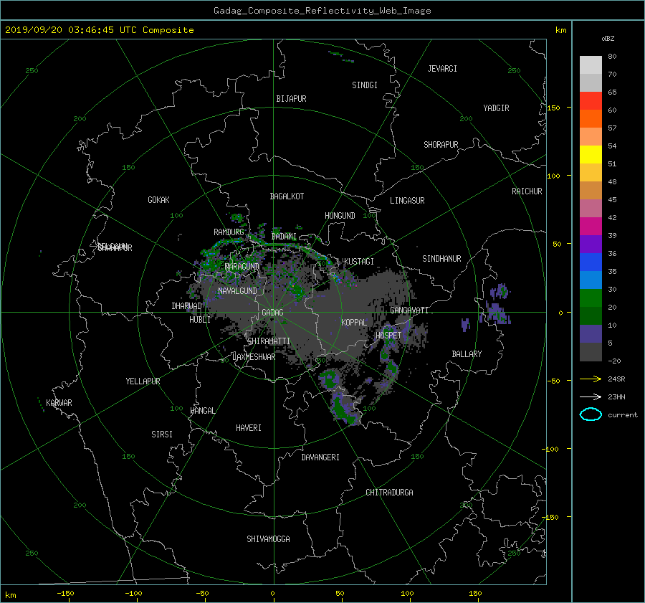This screenshot has height=603, width=645.
Task: Select the yellow 51 dBZ color swatch
Action: (591, 155)
